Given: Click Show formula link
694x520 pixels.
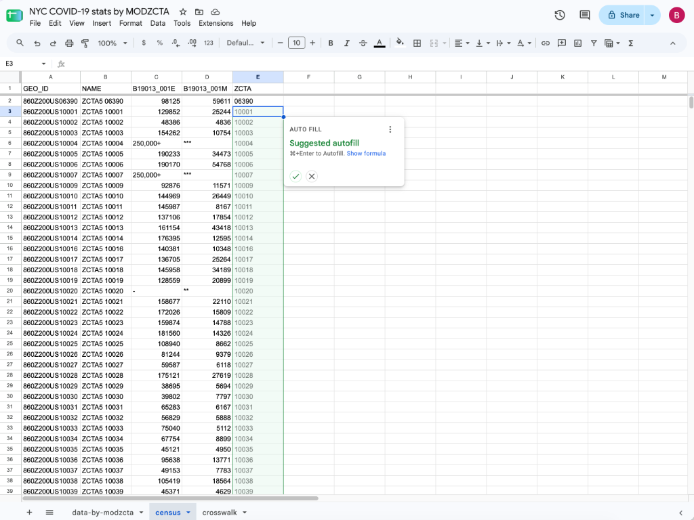Looking at the screenshot, I should [366, 154].
